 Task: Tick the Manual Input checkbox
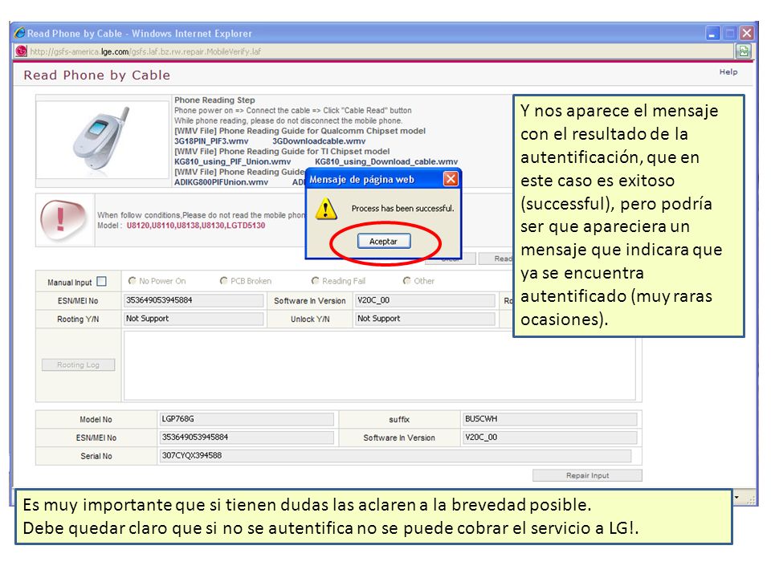(102, 281)
